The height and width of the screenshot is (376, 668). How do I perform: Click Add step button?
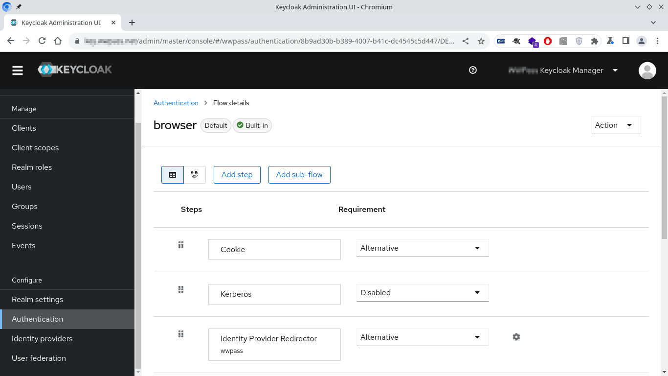[x=237, y=175]
